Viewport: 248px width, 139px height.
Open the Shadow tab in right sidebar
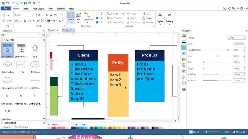coord(184,47)
